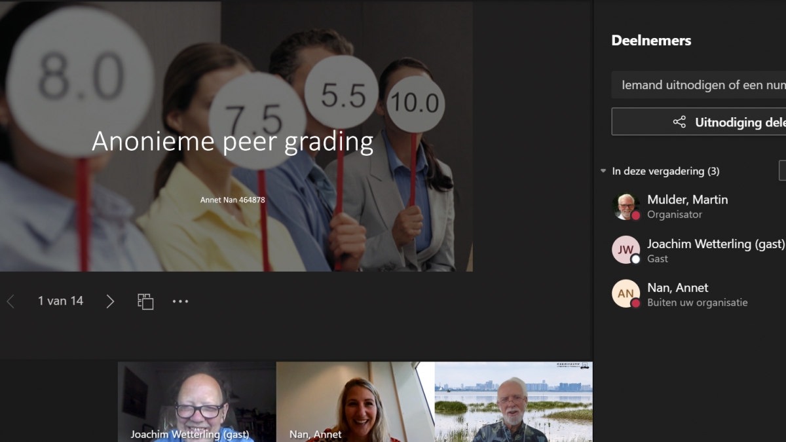The height and width of the screenshot is (442, 786).
Task: Open more presentation options ellipsis
Action: point(180,301)
